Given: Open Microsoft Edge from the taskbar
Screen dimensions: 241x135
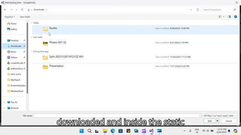Looking at the screenshot, I should (113, 131).
